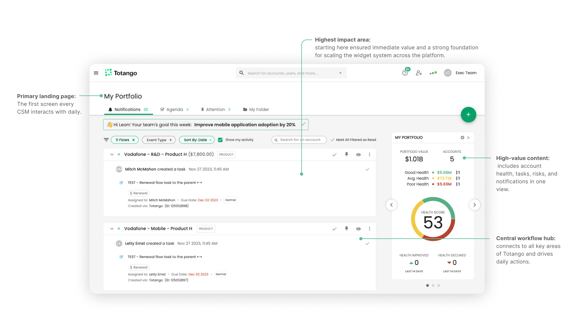Dismiss the team goal banner checkmark
The width and height of the screenshot is (575, 323).
[303, 124]
